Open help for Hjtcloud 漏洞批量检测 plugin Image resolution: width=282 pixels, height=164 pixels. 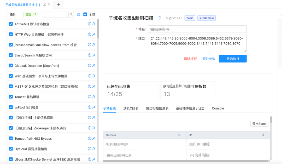click(x=89, y=149)
